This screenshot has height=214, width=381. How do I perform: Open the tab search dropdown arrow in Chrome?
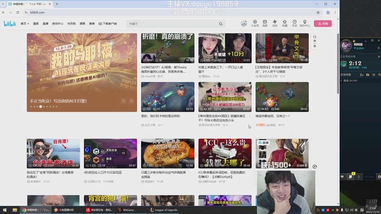(x=3, y=4)
